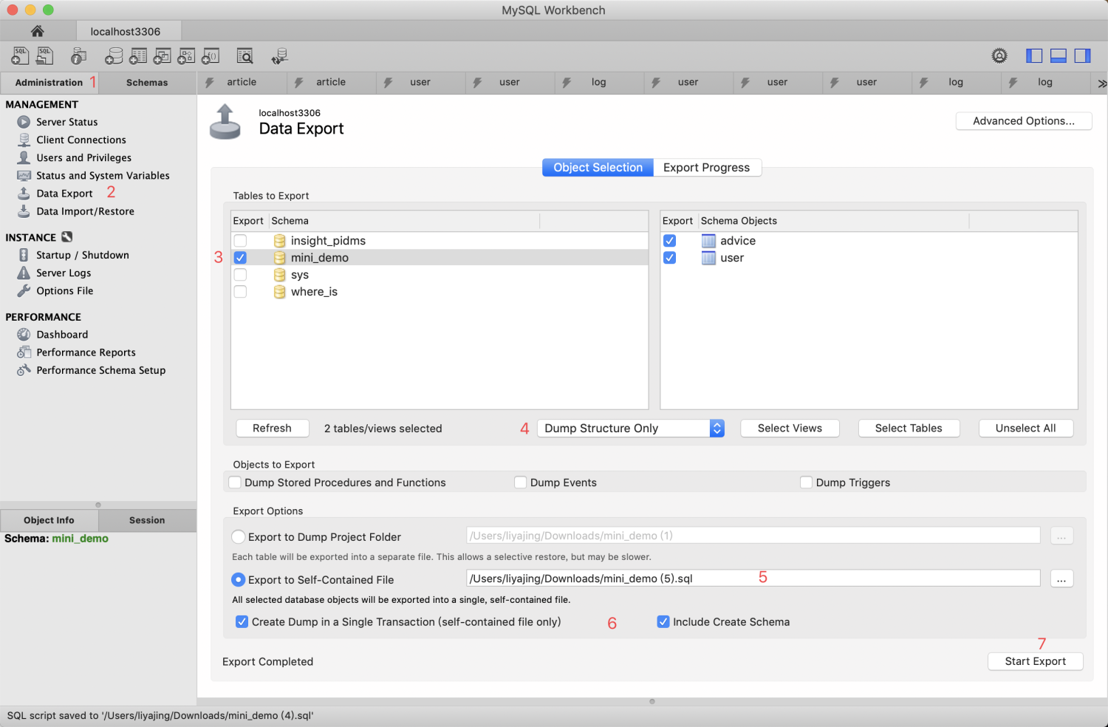The height and width of the screenshot is (727, 1108).
Task: Open Status and System Variables
Action: tap(103, 176)
